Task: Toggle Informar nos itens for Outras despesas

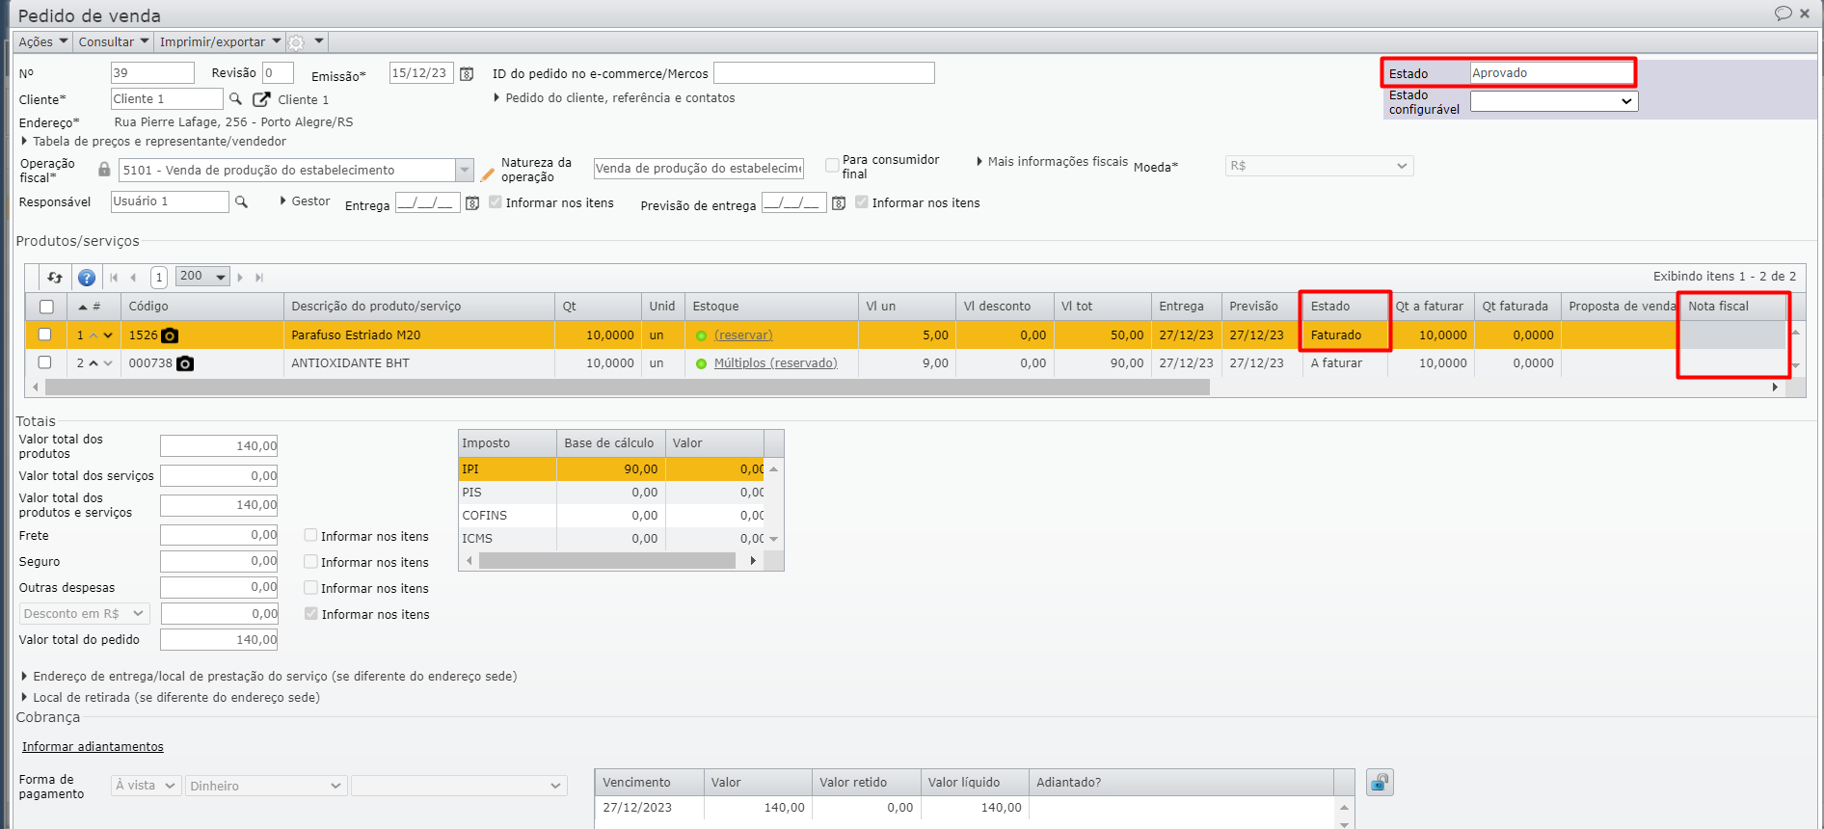Action: [310, 587]
